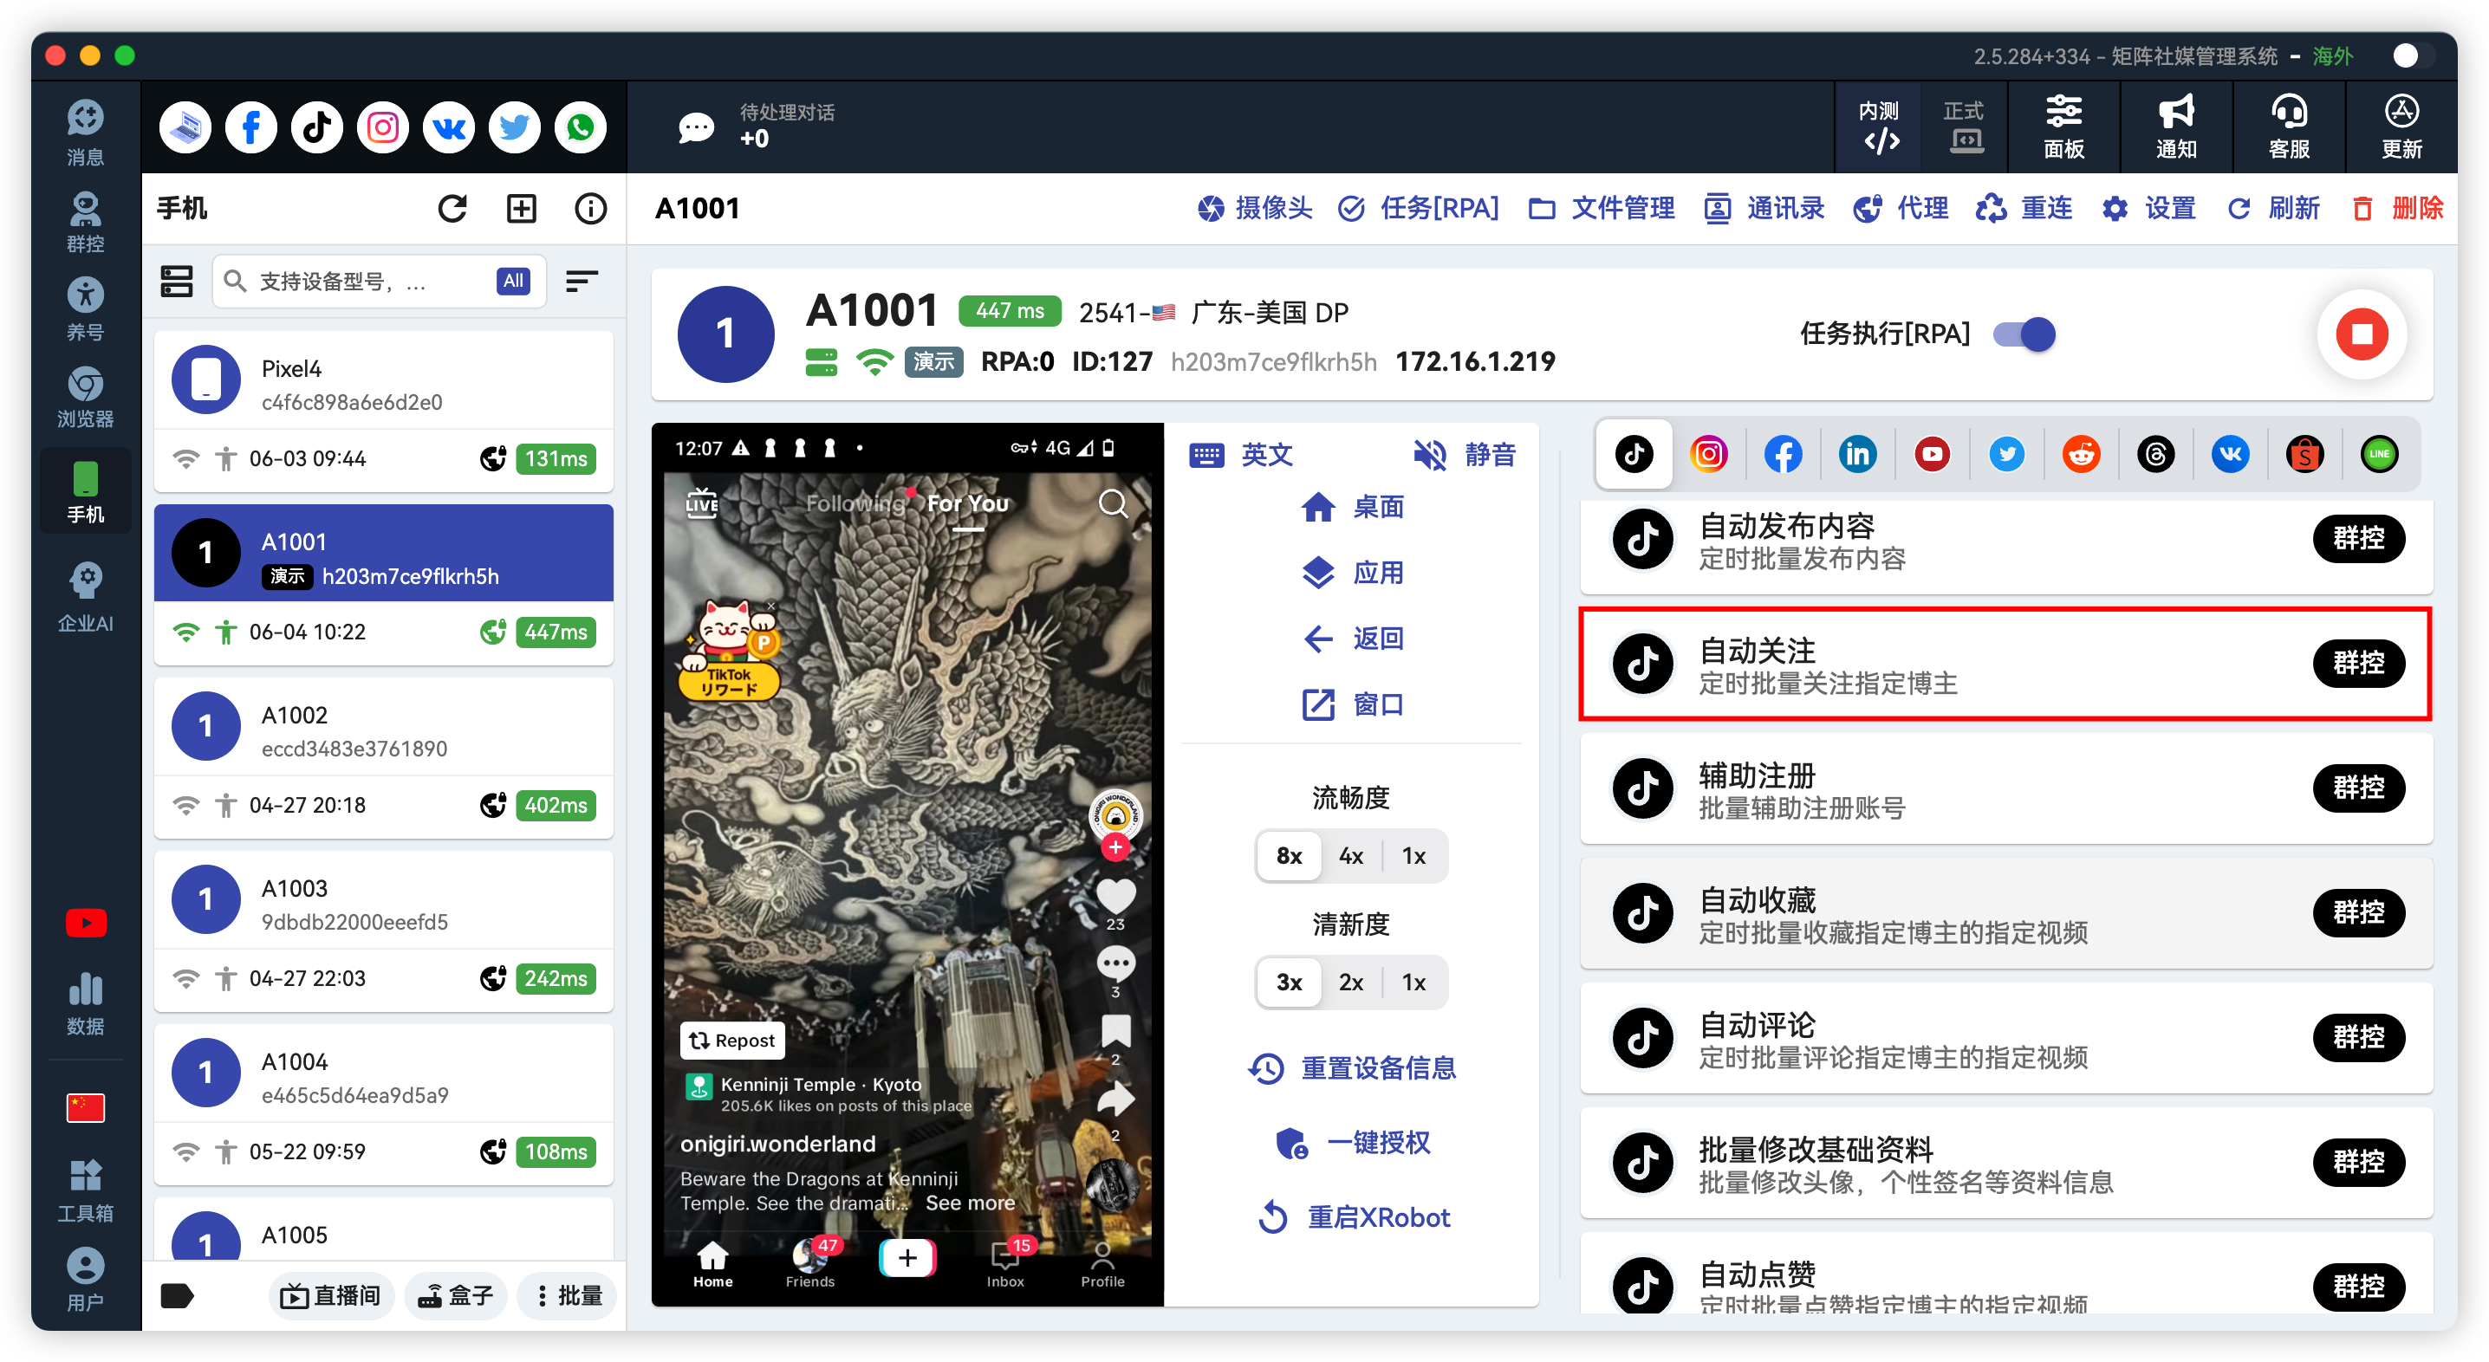Screen dimensions: 2489x1362
Task: Click 群控 button for 自动关注
Action: (x=2358, y=664)
